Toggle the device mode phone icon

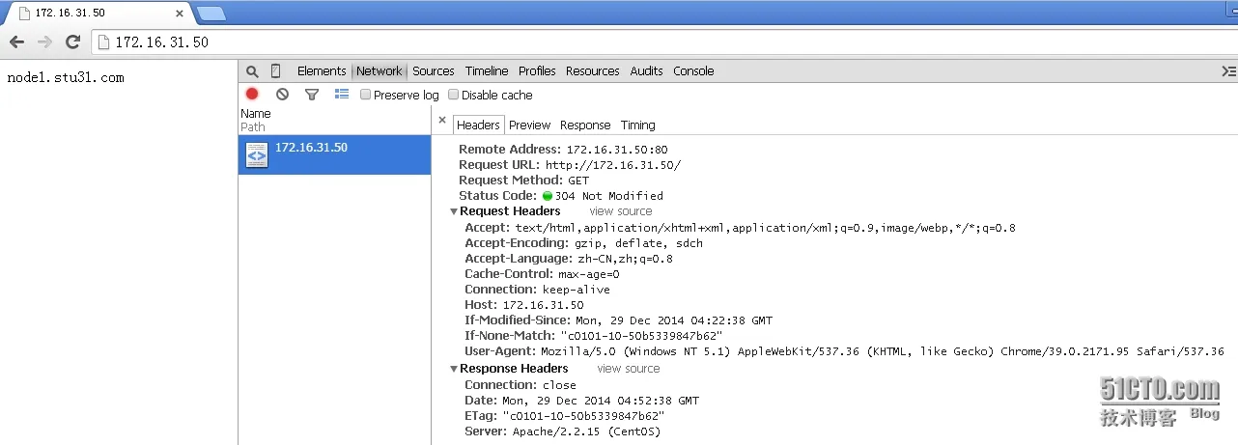pyautogui.click(x=275, y=71)
